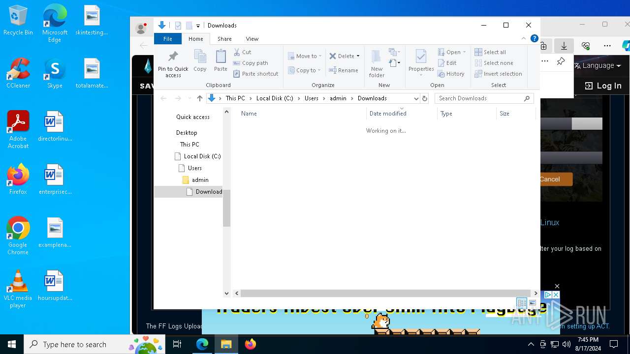Viewport: 630px width, 354px height.
Task: Click History in the Open group
Action: (x=451, y=74)
